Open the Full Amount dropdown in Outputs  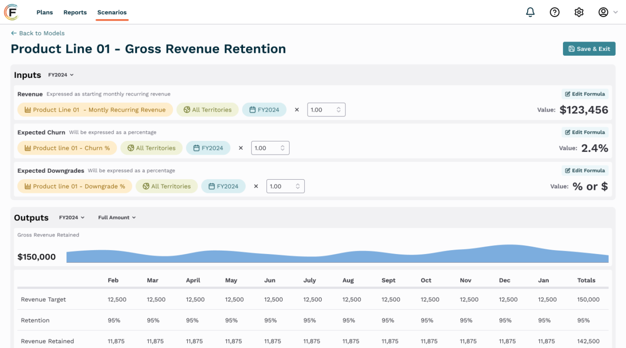point(116,217)
